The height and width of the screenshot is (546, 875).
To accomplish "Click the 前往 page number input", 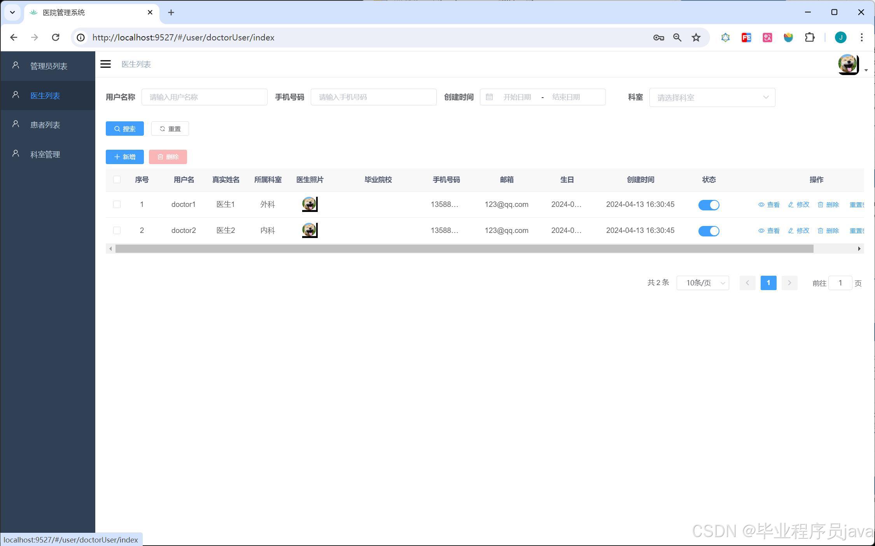I will 840,283.
